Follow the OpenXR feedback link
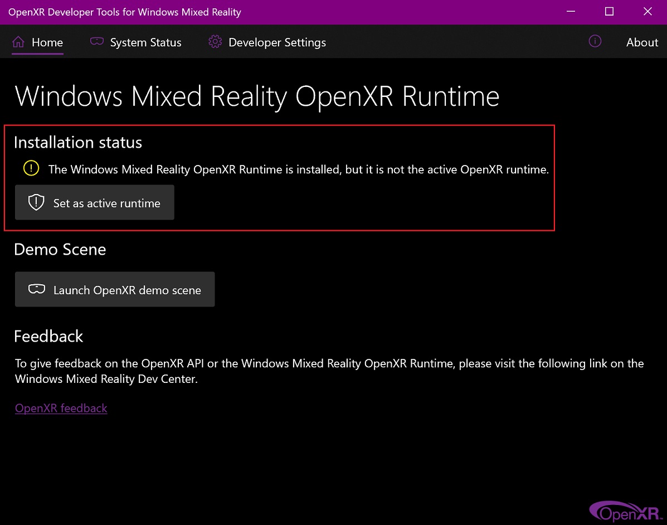Screen dimensions: 667x525 [x=61, y=409]
